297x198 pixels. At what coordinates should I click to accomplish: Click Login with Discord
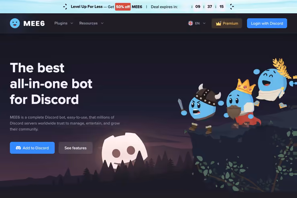pos(267,23)
